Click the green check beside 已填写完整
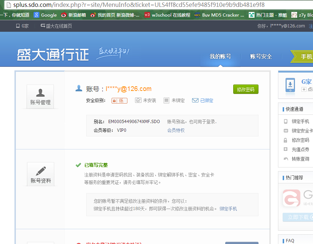The width and height of the screenshot is (313, 244). tap(78, 165)
